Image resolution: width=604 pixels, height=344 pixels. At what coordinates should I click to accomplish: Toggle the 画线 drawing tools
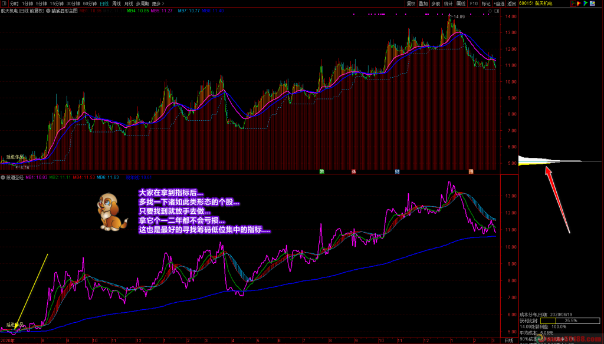click(461, 4)
